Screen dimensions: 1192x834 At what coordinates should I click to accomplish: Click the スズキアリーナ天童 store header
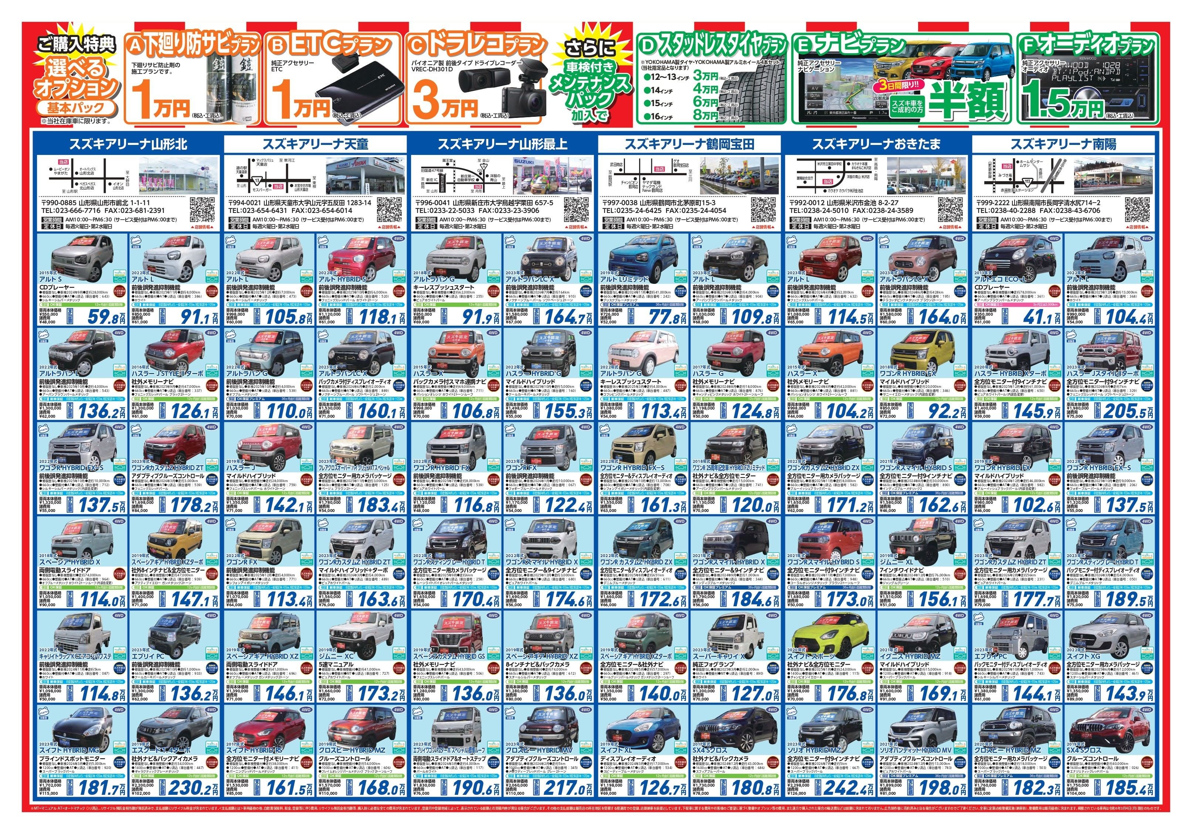click(x=315, y=144)
